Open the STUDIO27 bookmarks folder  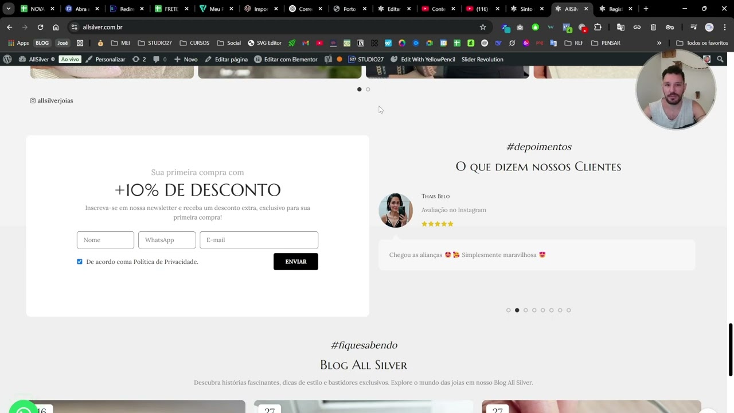[155, 43]
